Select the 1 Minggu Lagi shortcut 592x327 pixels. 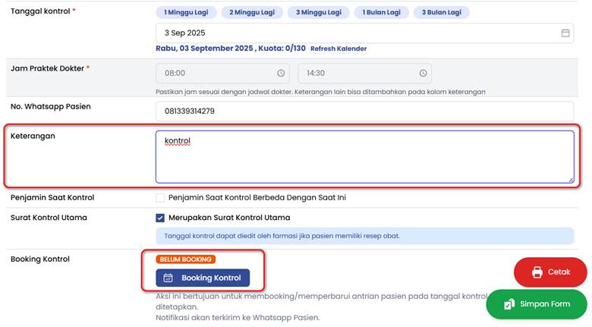(x=186, y=13)
